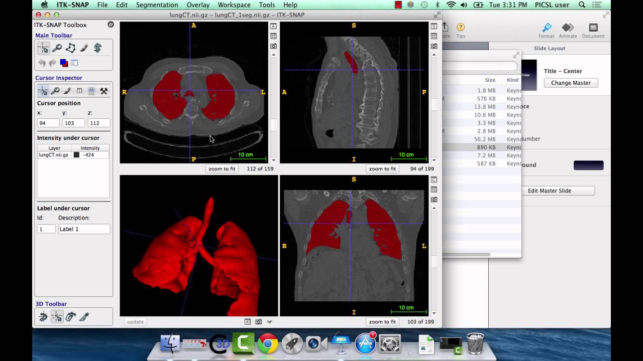Click Change Master in Keynote window

(x=571, y=83)
